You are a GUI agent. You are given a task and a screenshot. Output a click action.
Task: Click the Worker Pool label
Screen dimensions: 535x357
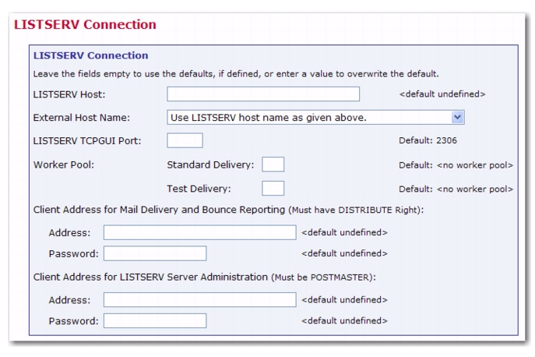(63, 164)
